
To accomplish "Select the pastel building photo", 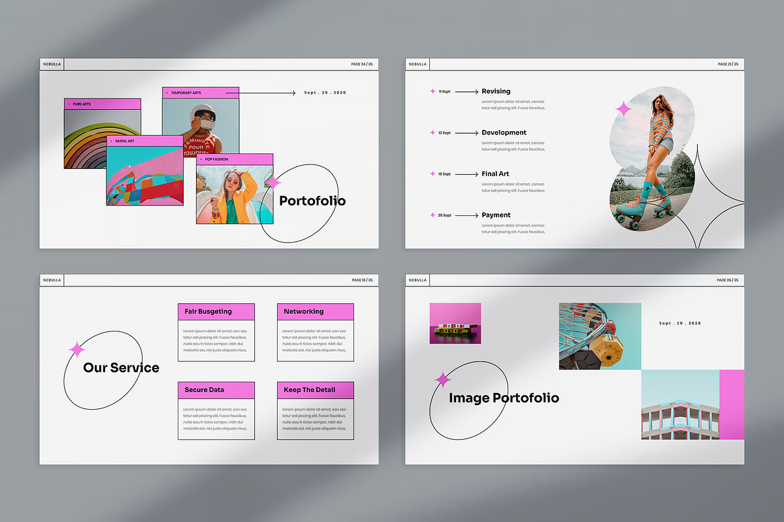I will (680, 405).
